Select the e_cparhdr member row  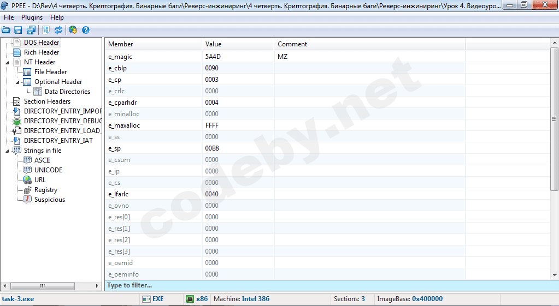pos(327,103)
